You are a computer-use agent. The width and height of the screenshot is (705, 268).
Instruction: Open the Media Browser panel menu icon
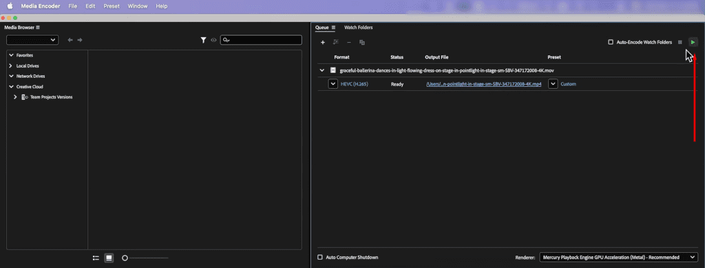(38, 28)
